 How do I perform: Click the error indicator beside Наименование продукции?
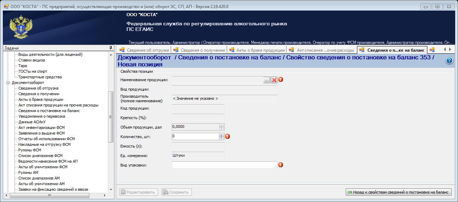[281, 79]
